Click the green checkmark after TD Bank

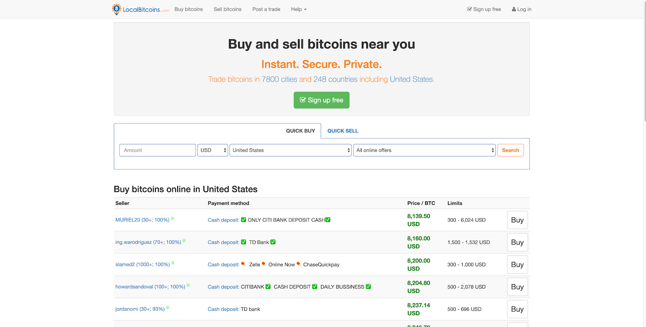273,242
